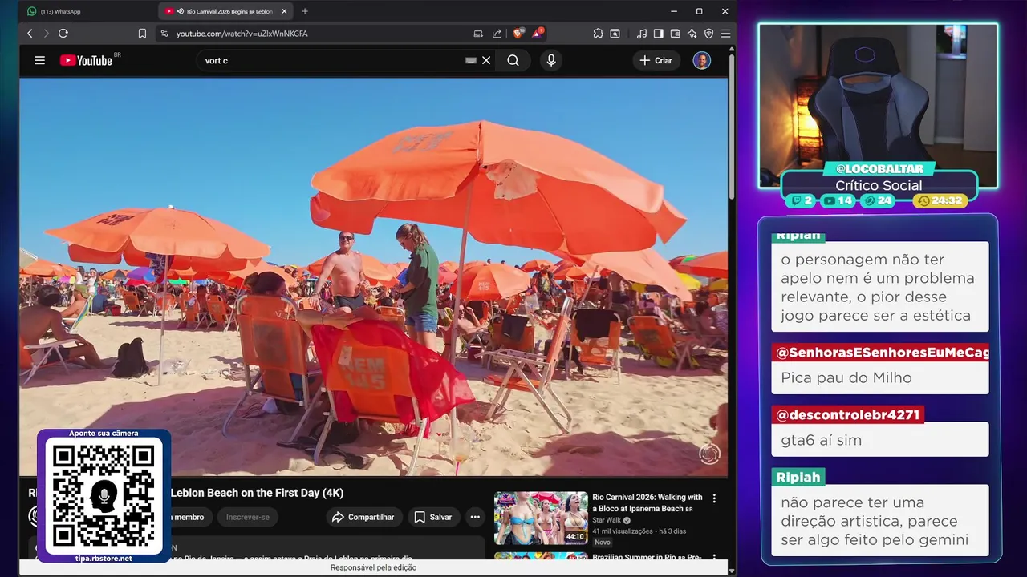Go forward in browser history
Screen dimensions: 1027x577
click(x=46, y=34)
